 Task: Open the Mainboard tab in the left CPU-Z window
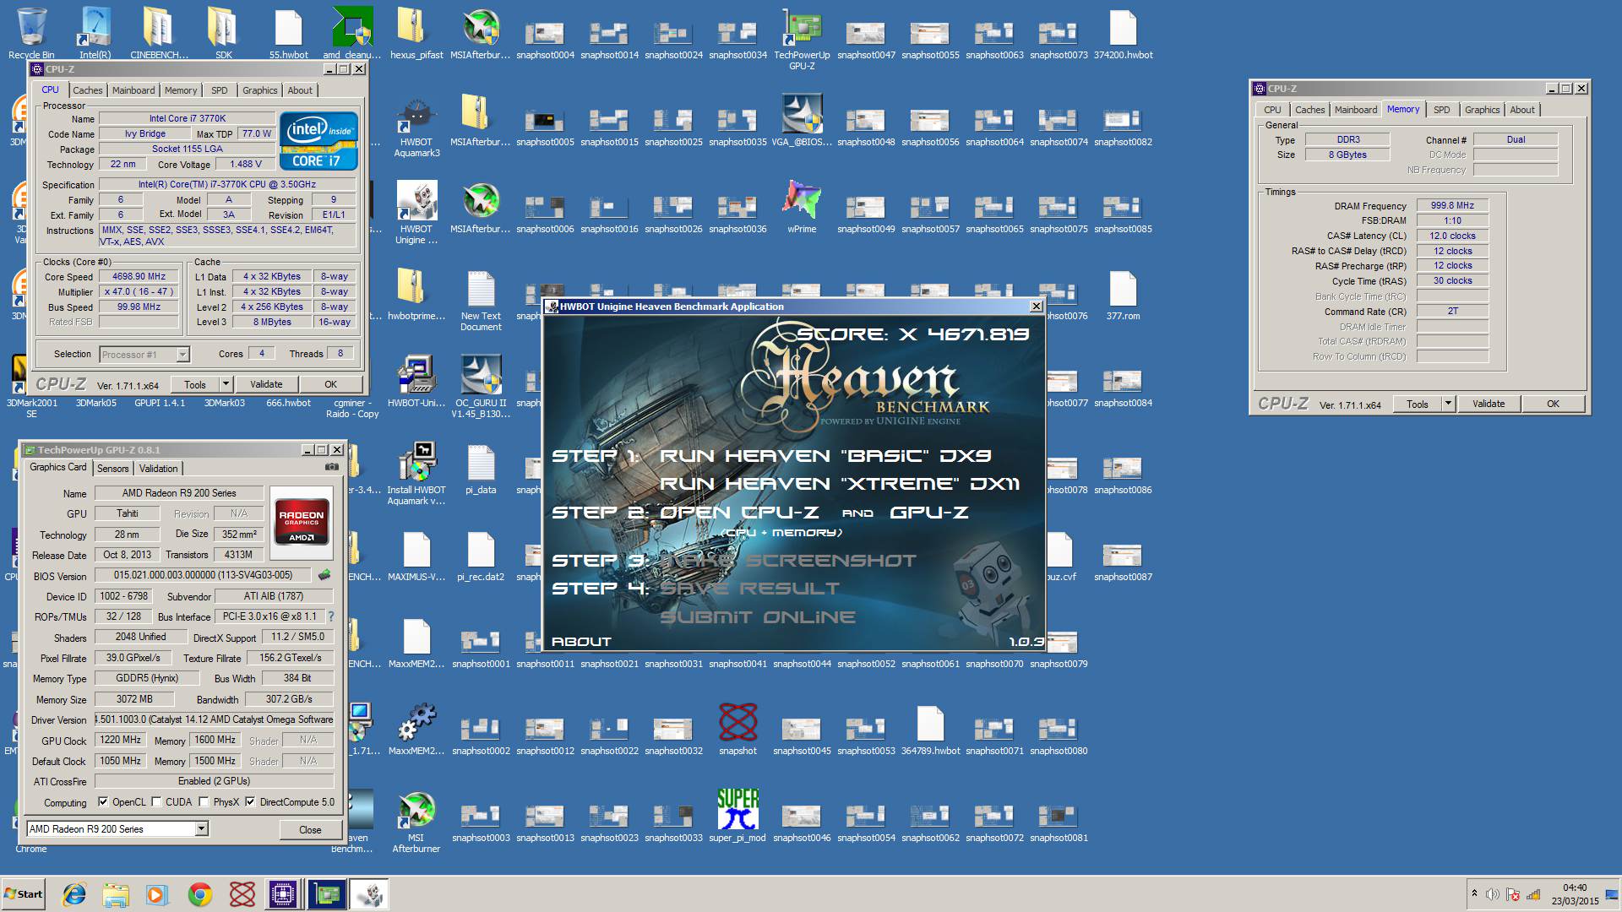[x=133, y=90]
